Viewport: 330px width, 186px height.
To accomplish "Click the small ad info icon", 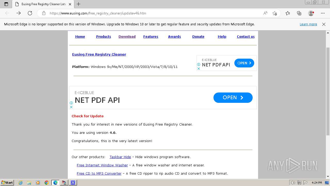I will 199,65.
